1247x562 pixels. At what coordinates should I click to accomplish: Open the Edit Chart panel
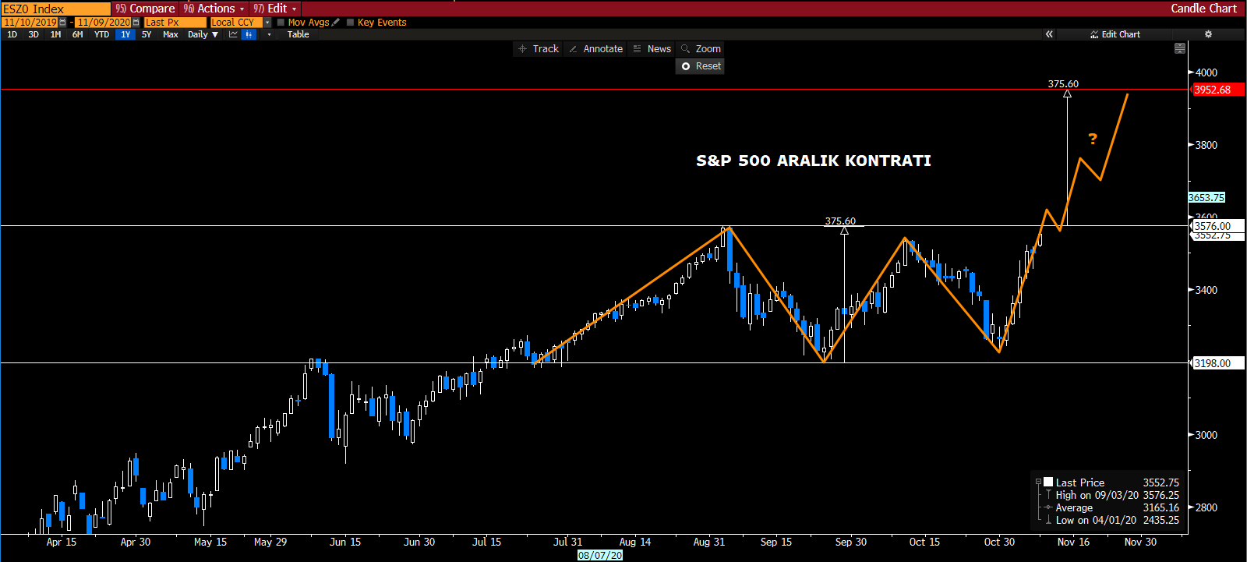[1115, 34]
